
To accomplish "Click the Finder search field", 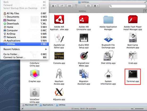I will (x=127, y=6).
